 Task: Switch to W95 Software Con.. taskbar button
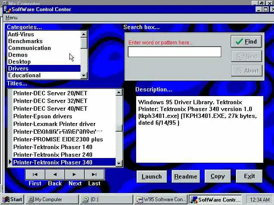pyautogui.click(x=161, y=199)
